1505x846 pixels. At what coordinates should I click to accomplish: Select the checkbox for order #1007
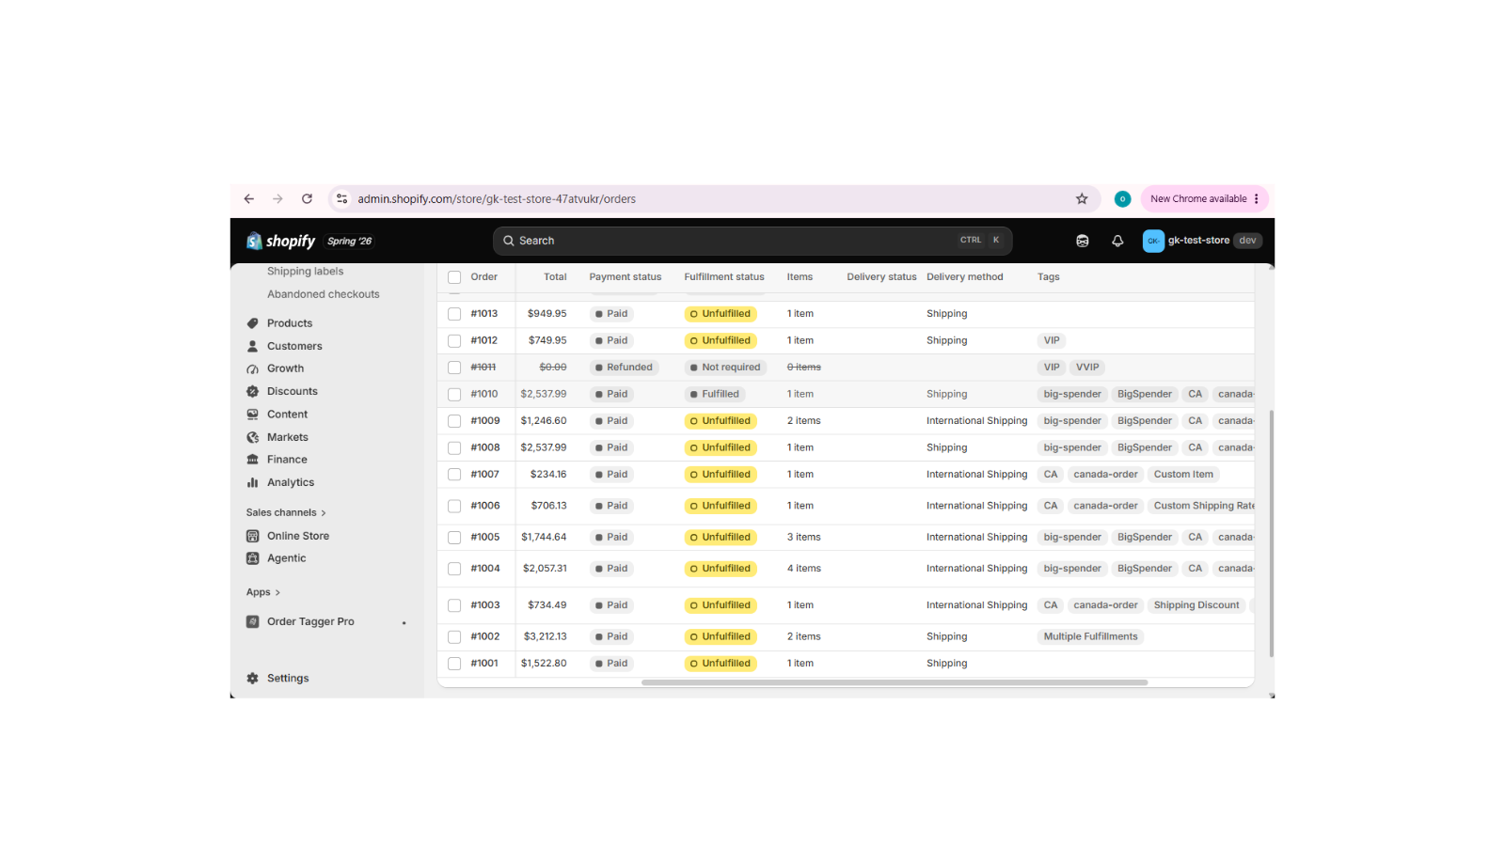(x=454, y=475)
